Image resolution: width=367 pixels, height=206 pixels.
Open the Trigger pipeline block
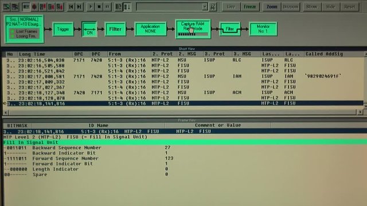click(63, 29)
